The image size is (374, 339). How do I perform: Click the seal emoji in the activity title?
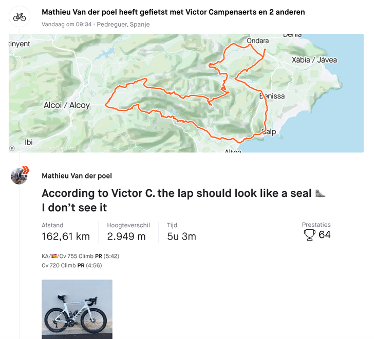point(320,193)
